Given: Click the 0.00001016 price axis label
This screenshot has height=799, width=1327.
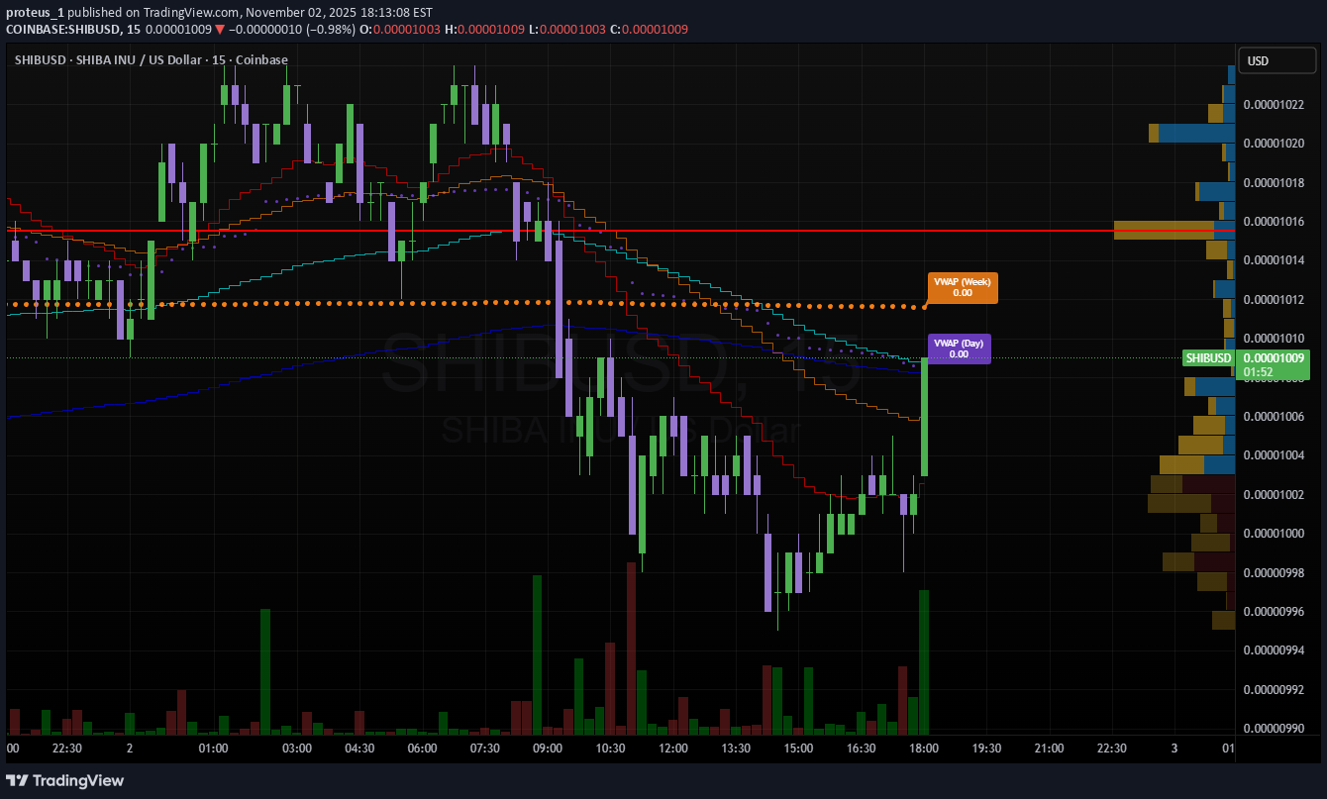Looking at the screenshot, I should tap(1274, 222).
